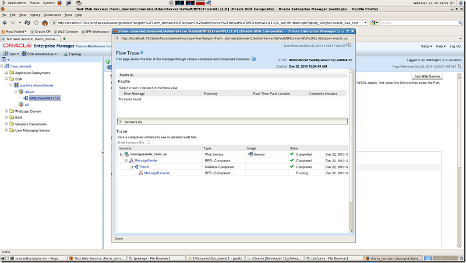Stop loading with the stop icon
466x263 pixels.
[36, 23]
